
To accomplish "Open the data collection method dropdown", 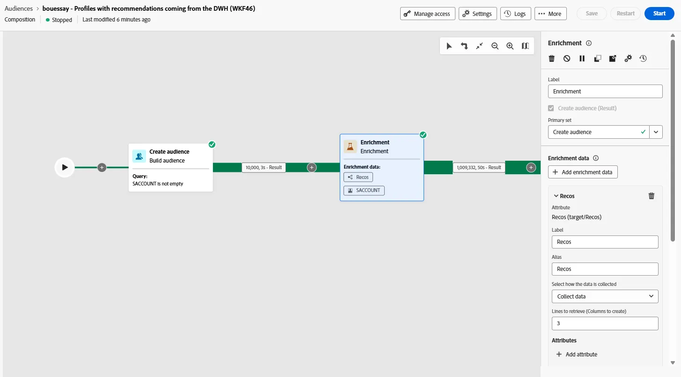I will [605, 297].
